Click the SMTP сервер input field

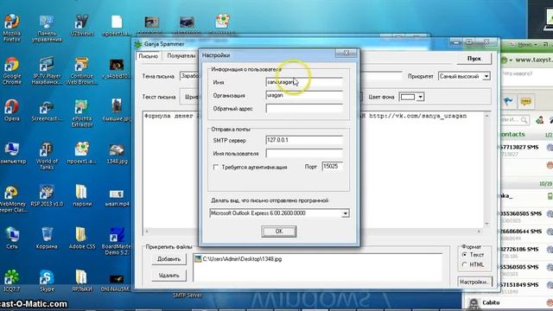click(x=304, y=140)
